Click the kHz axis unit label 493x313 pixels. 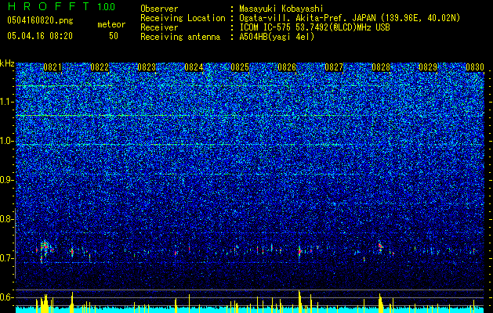coord(7,63)
